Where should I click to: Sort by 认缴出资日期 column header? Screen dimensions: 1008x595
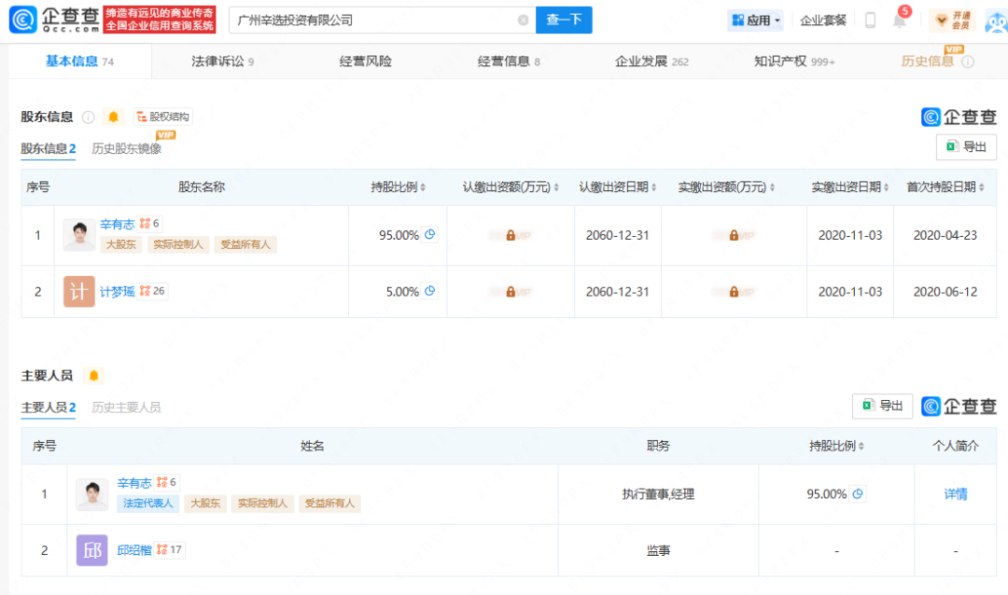618,187
